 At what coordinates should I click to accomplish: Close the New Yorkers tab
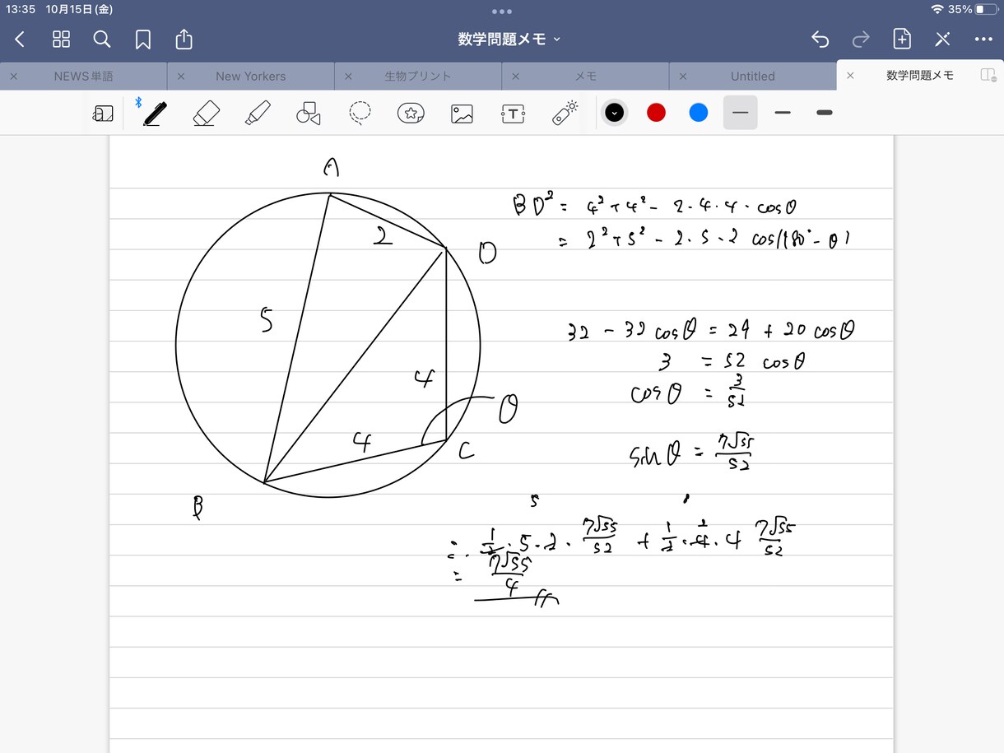tap(180, 76)
